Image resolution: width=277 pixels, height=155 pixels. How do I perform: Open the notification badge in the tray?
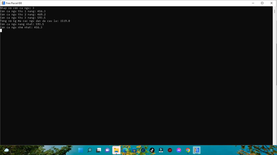click(271, 150)
